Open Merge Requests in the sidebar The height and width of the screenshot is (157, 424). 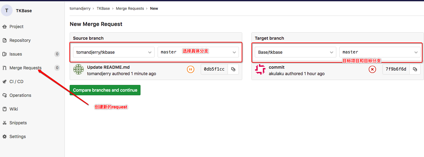click(25, 68)
